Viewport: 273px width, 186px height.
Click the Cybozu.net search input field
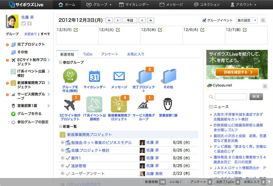(x=231, y=97)
